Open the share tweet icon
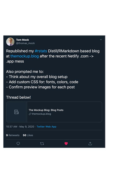This screenshot has height=183, width=124. click(90, 143)
